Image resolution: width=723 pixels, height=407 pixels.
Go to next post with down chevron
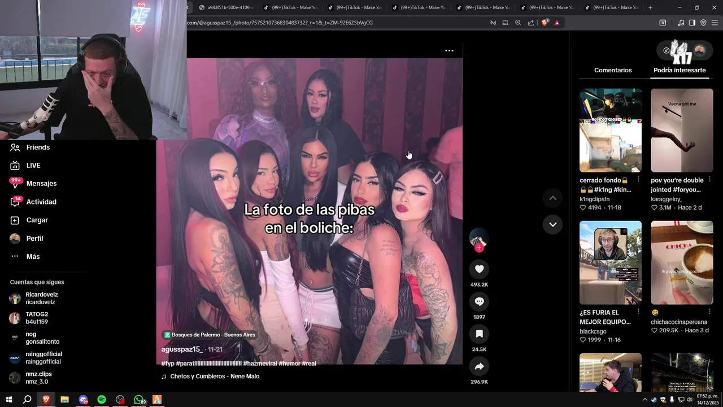pyautogui.click(x=552, y=224)
